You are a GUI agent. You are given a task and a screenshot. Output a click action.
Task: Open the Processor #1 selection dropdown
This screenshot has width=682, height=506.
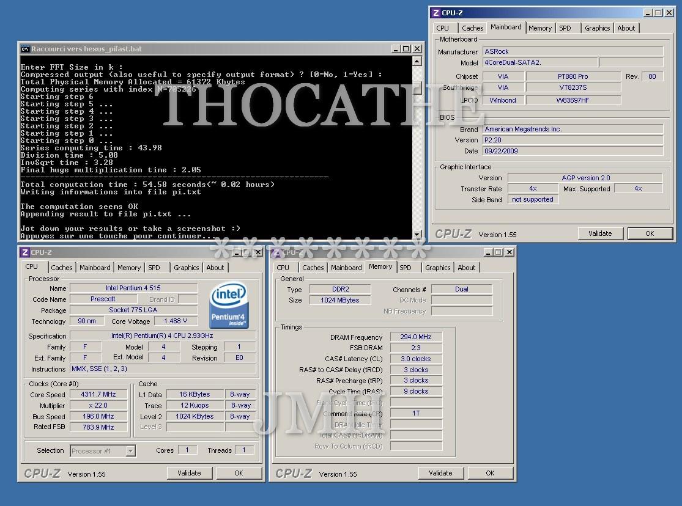[x=130, y=451]
